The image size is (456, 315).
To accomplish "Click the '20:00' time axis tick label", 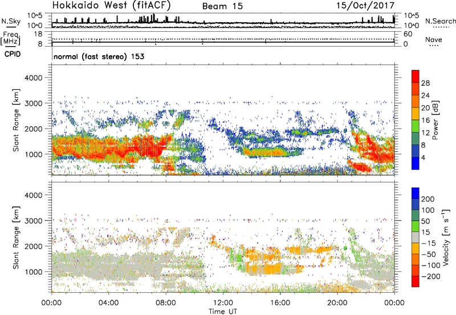I will pos(337,303).
